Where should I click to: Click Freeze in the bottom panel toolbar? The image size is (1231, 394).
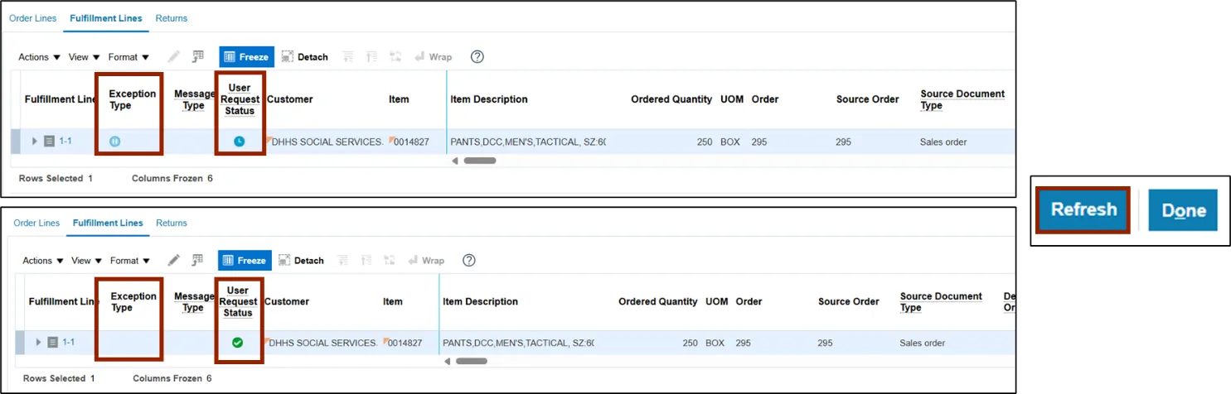point(245,260)
